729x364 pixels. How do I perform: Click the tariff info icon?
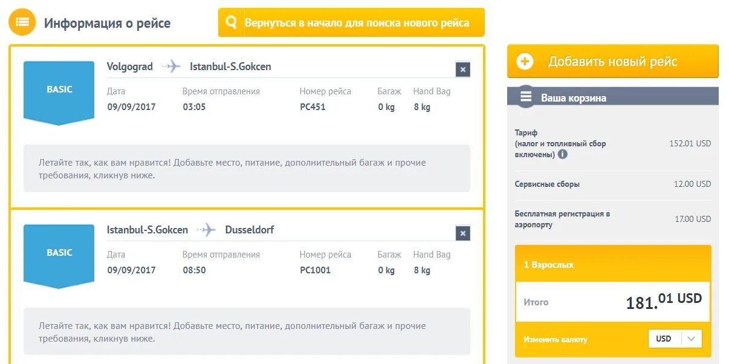click(x=563, y=154)
